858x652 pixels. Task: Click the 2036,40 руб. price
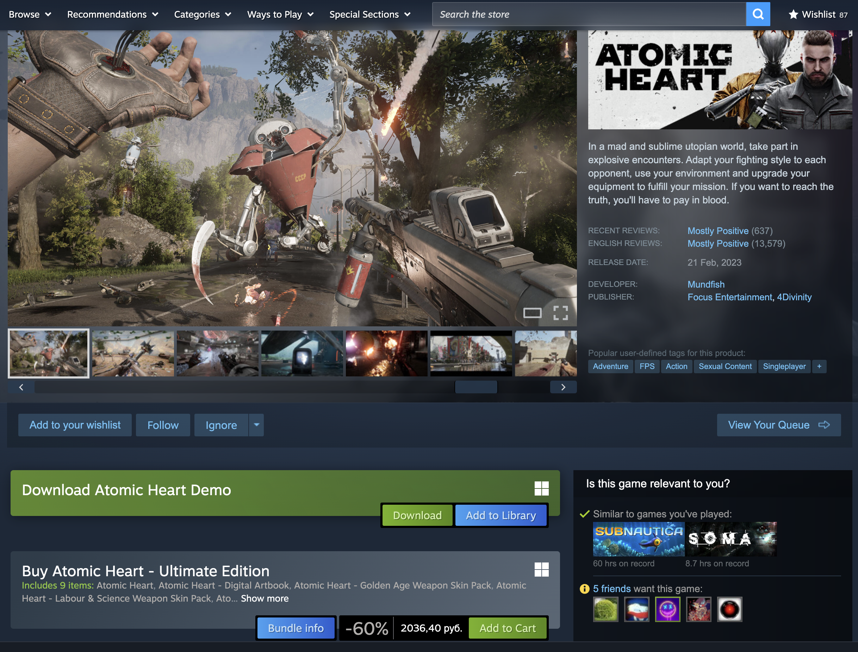pos(431,628)
